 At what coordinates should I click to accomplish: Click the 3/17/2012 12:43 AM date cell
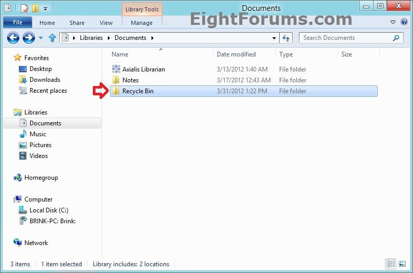click(x=244, y=80)
